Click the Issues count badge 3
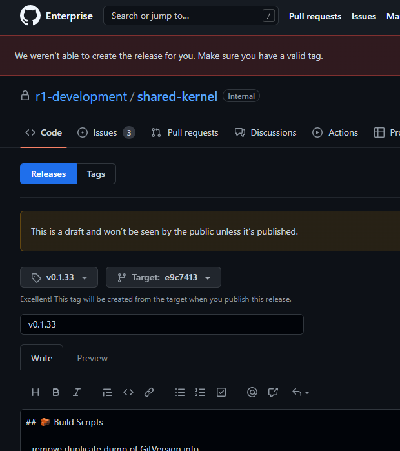The height and width of the screenshot is (451, 400). pos(129,132)
